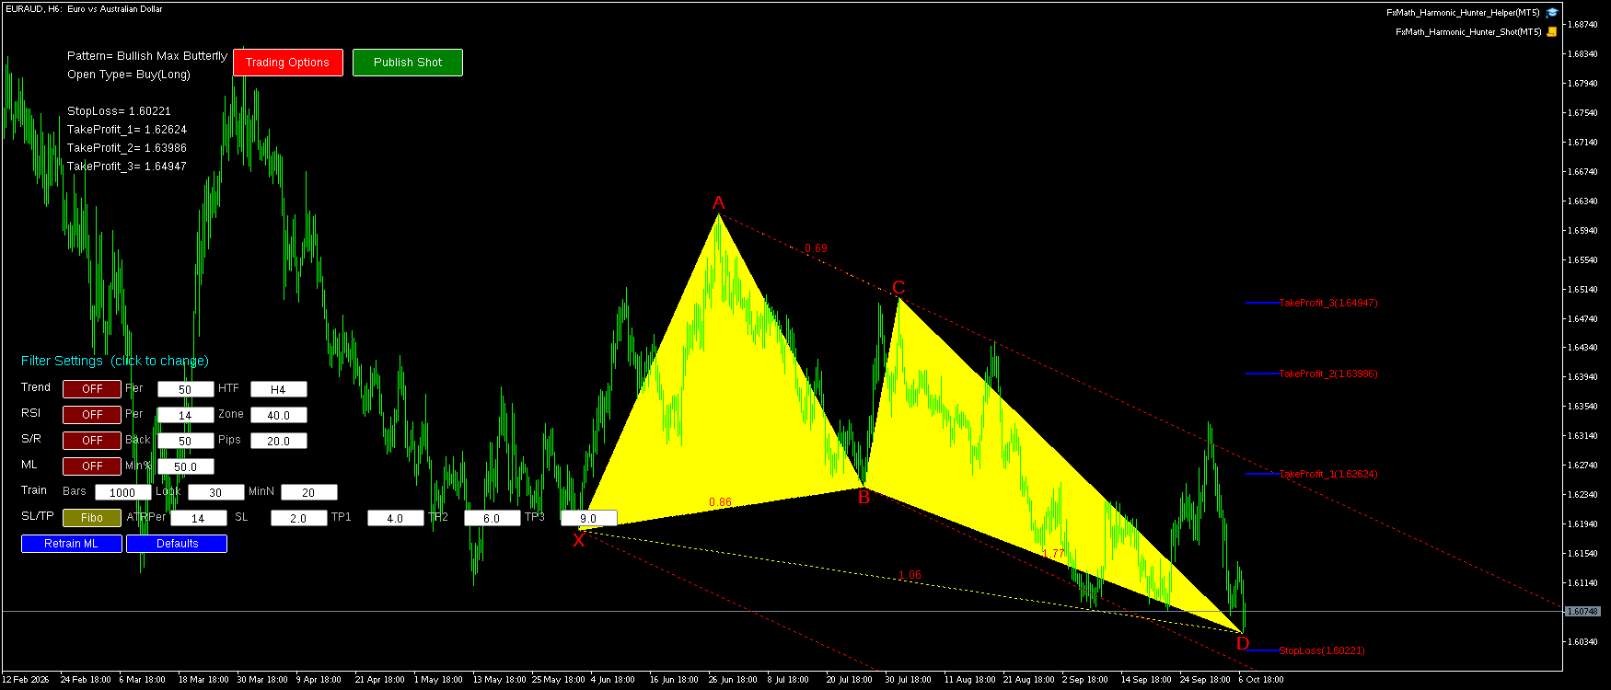Click the FxMath_Harmonic_Hunter_Helper indicator icon
This screenshot has width=1611, height=690.
(x=1552, y=13)
